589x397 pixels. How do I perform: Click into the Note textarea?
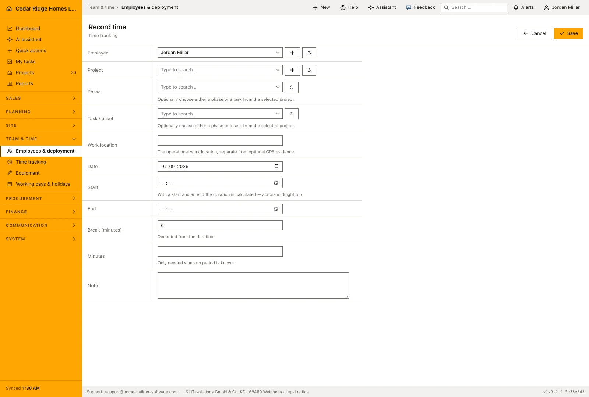pyautogui.click(x=253, y=286)
